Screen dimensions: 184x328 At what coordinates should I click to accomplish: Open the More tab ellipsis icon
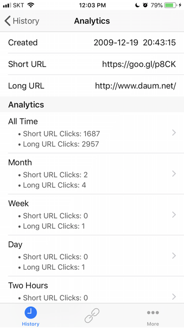153,313
